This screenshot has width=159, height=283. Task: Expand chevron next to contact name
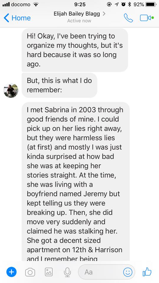[x=104, y=14]
